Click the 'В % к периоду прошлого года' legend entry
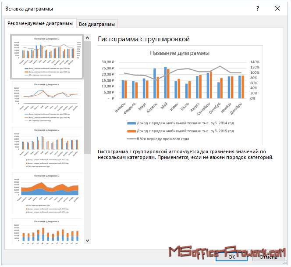The image size is (291, 267). [x=158, y=139]
